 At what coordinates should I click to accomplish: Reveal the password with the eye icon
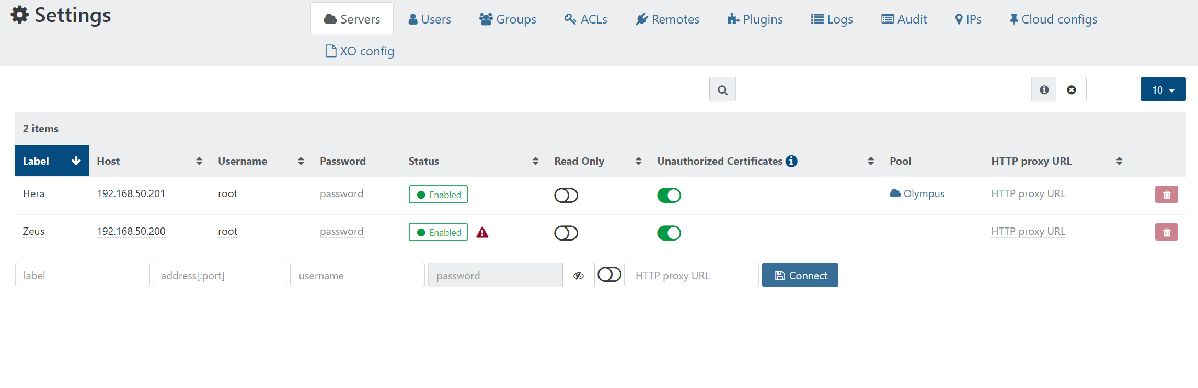578,275
